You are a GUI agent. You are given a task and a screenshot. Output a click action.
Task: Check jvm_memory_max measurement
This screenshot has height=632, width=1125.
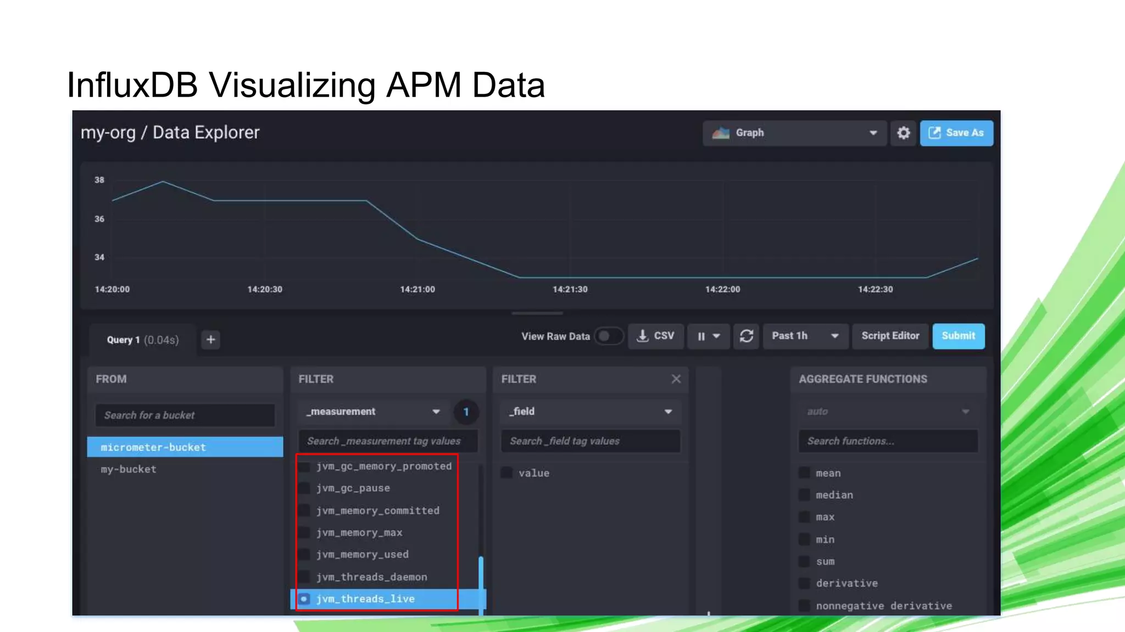coord(304,533)
